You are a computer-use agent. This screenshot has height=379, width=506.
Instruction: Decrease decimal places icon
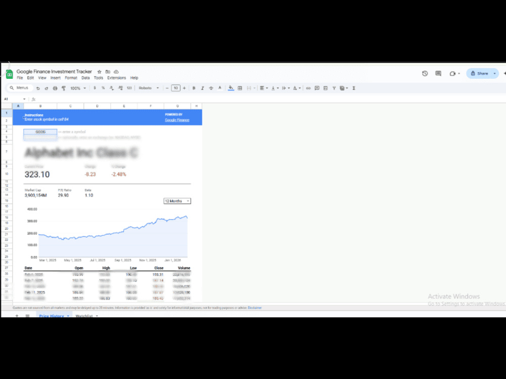click(111, 88)
